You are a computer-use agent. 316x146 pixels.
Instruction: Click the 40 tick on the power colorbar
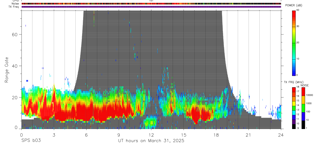click(298, 10)
